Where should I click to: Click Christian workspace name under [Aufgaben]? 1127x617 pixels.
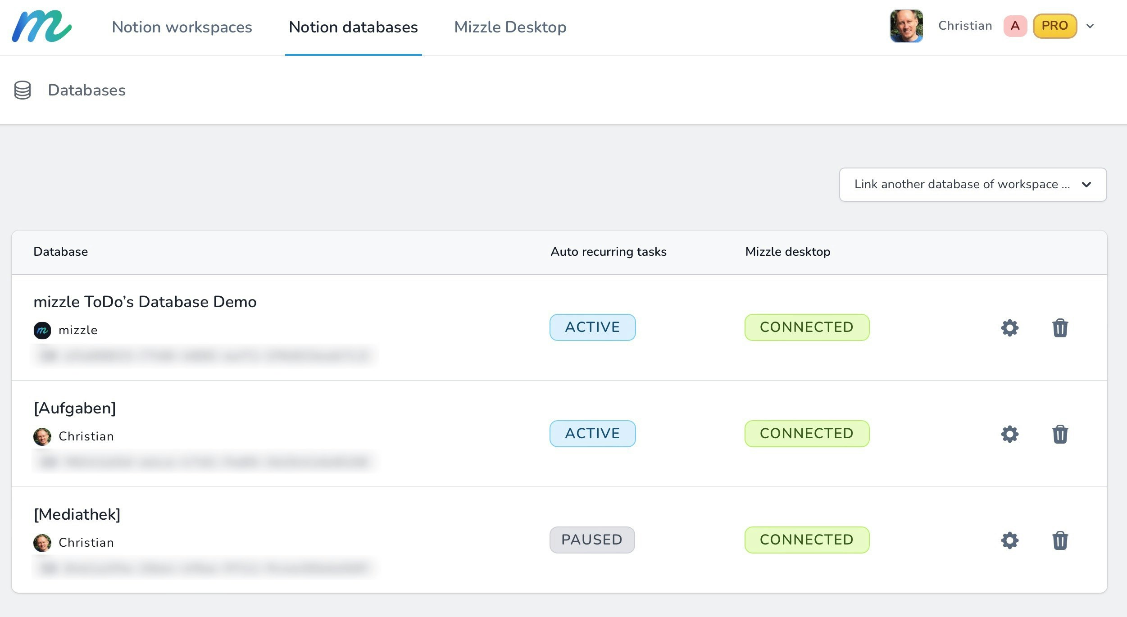pyautogui.click(x=86, y=436)
